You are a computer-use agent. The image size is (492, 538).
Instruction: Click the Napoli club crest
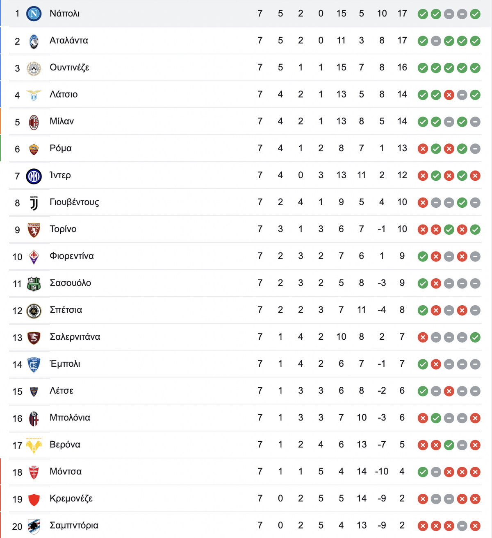(x=34, y=14)
